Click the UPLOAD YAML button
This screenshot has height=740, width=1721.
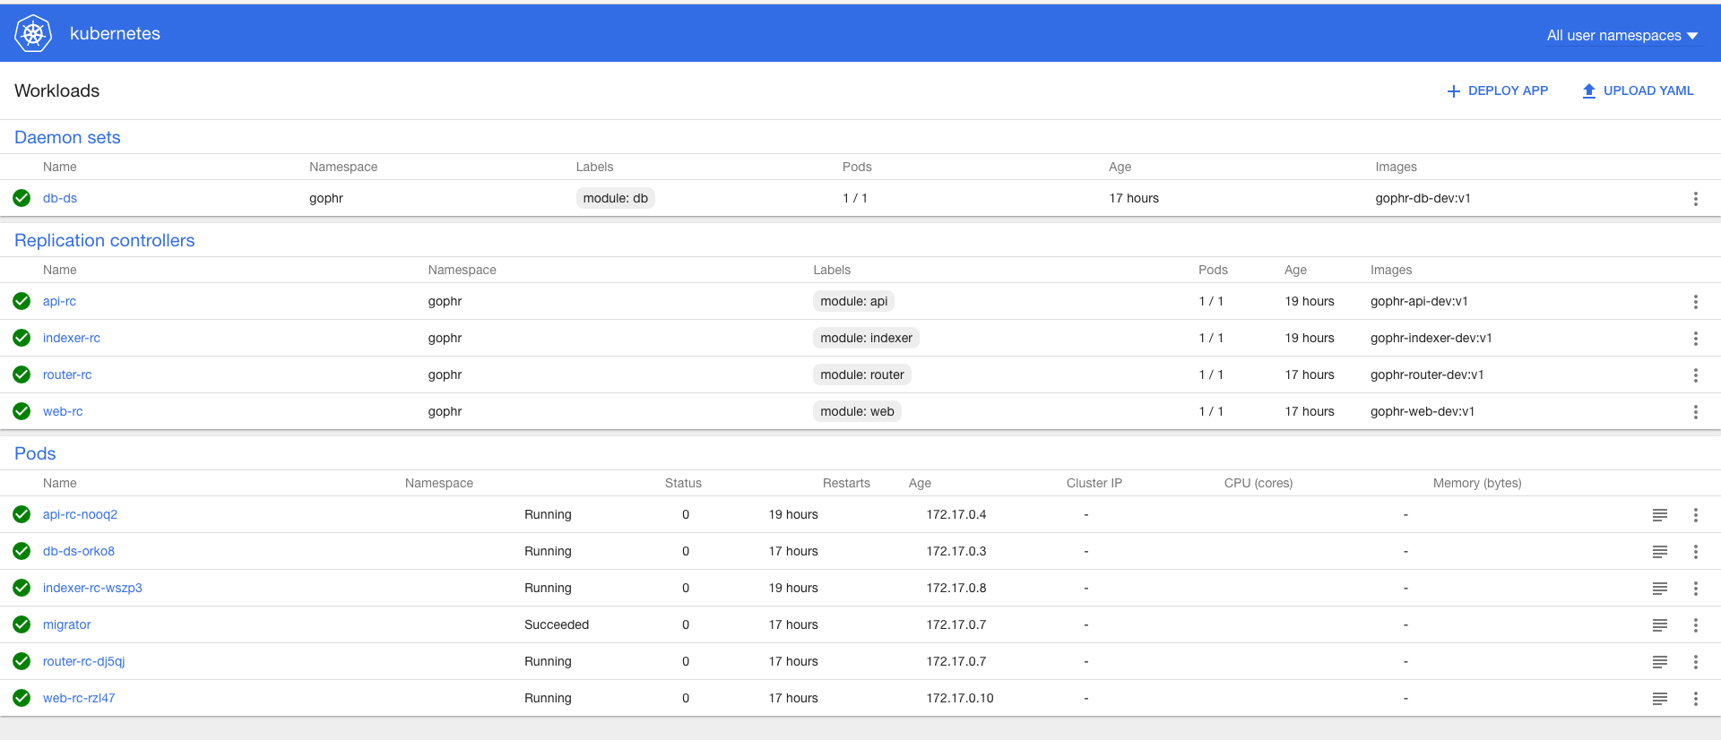tap(1638, 90)
